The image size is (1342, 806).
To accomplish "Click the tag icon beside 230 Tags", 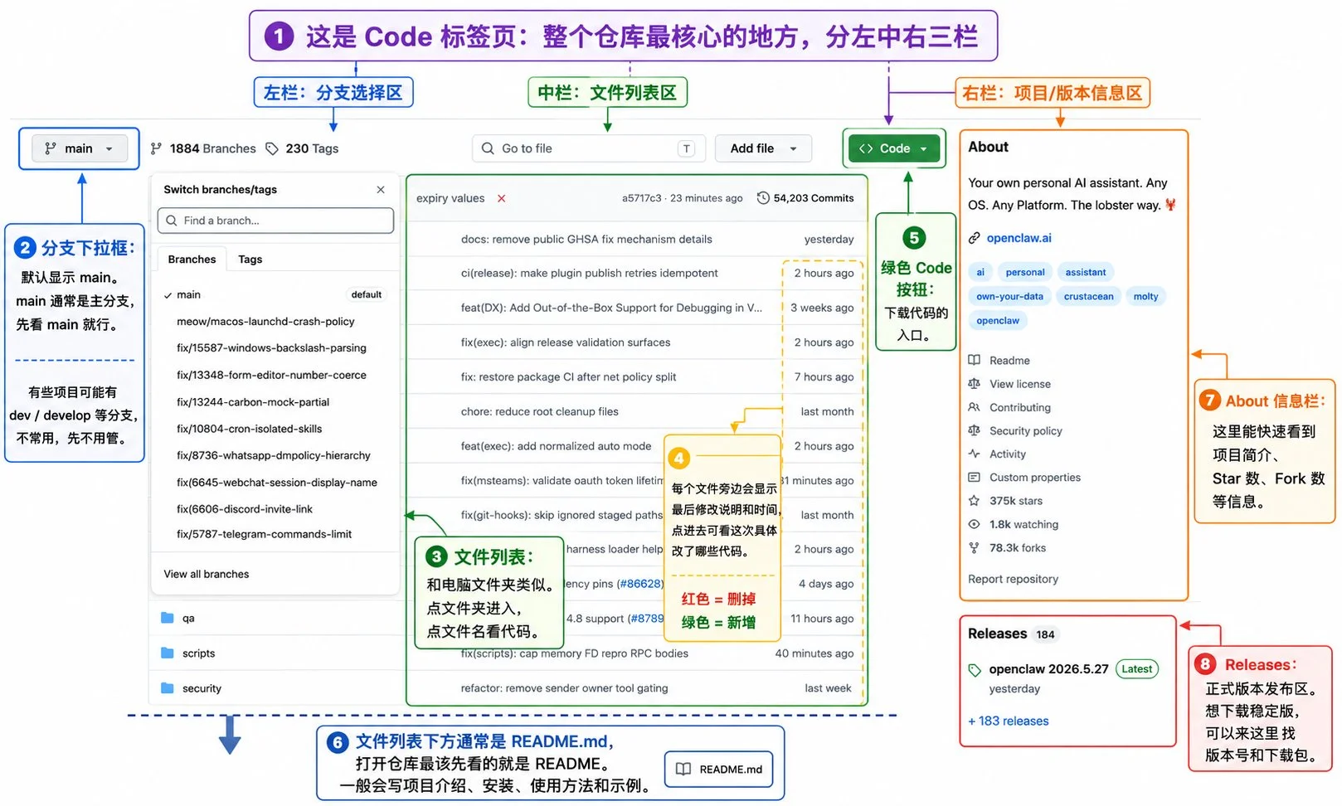I will click(x=272, y=148).
